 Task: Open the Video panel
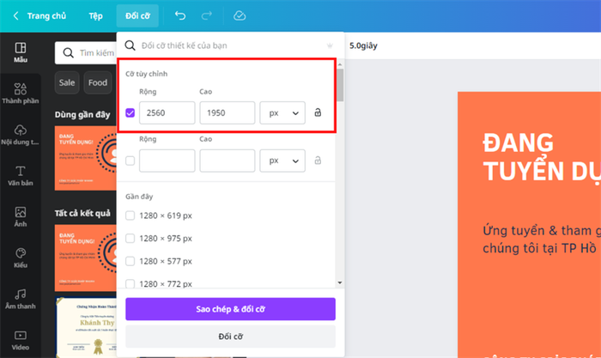[21, 340]
